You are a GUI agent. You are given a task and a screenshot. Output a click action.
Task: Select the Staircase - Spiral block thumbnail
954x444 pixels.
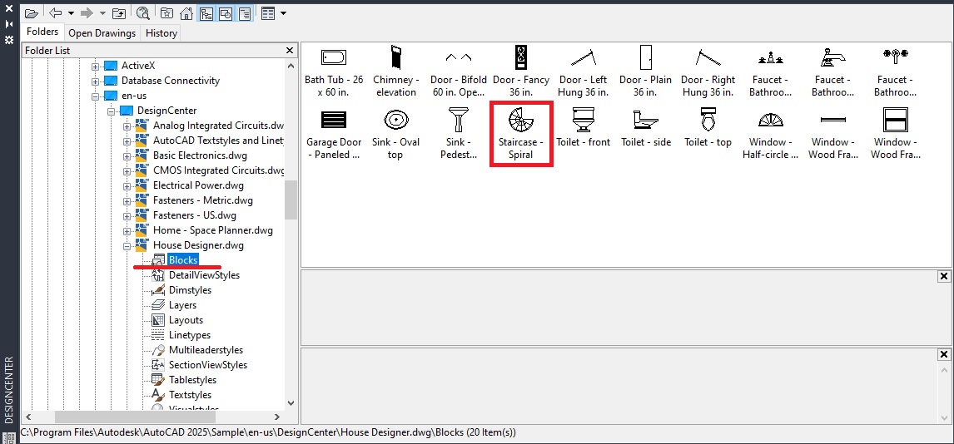520,133
